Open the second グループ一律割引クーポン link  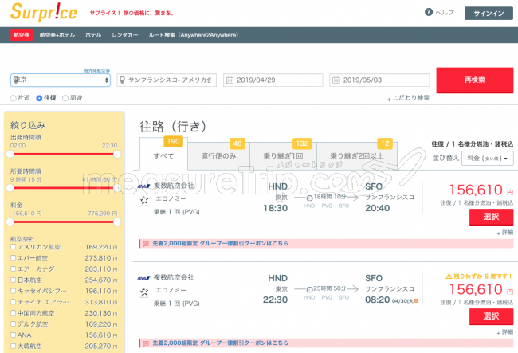(x=220, y=343)
